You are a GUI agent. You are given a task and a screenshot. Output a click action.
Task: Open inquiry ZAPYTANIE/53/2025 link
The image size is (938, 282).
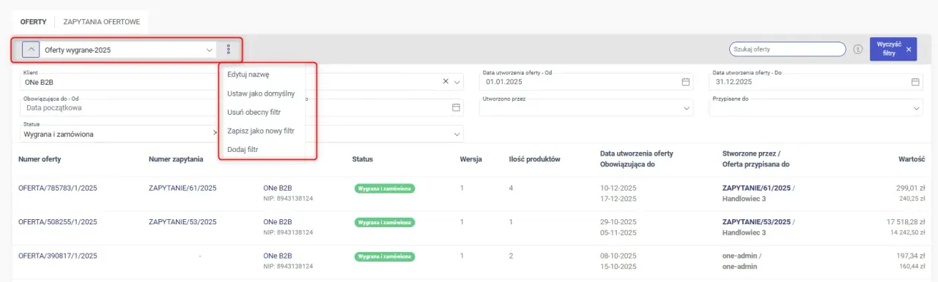click(182, 221)
